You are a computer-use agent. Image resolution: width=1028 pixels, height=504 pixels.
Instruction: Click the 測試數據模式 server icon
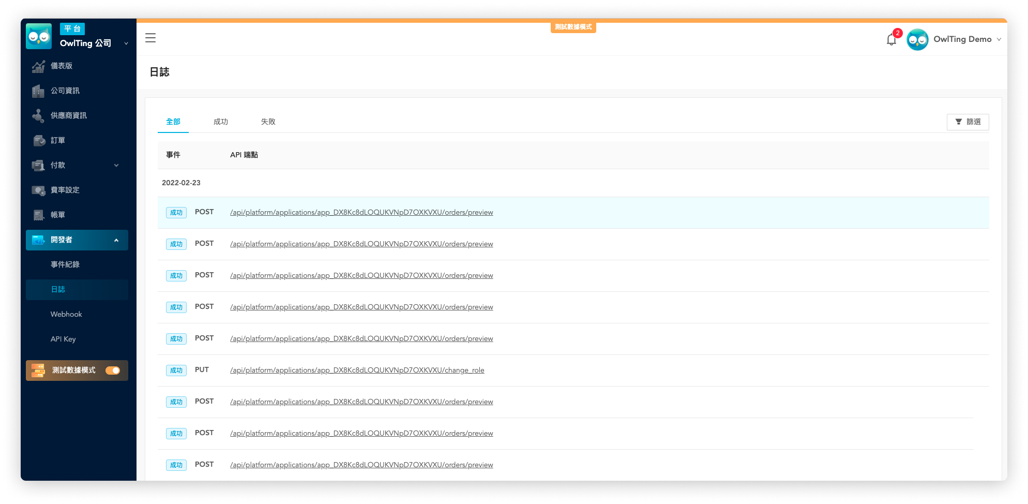(38, 370)
